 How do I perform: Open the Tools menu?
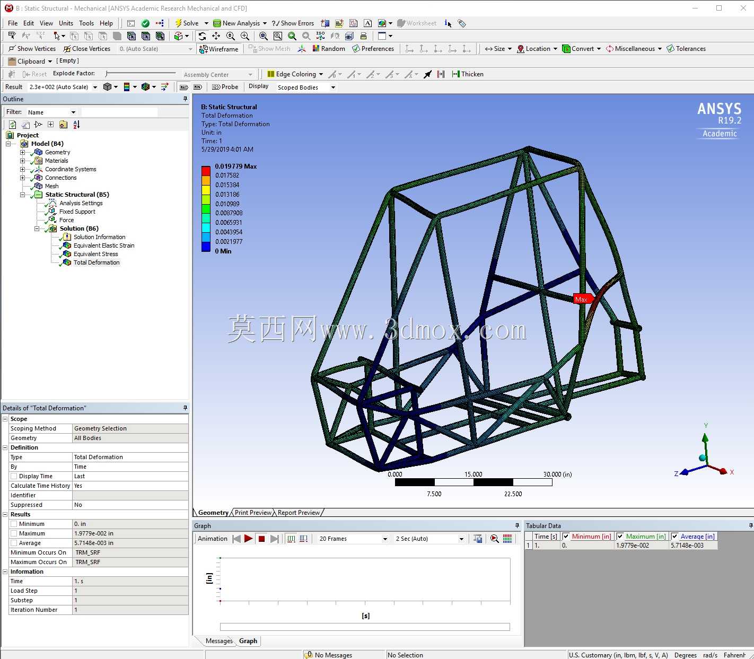(86, 23)
